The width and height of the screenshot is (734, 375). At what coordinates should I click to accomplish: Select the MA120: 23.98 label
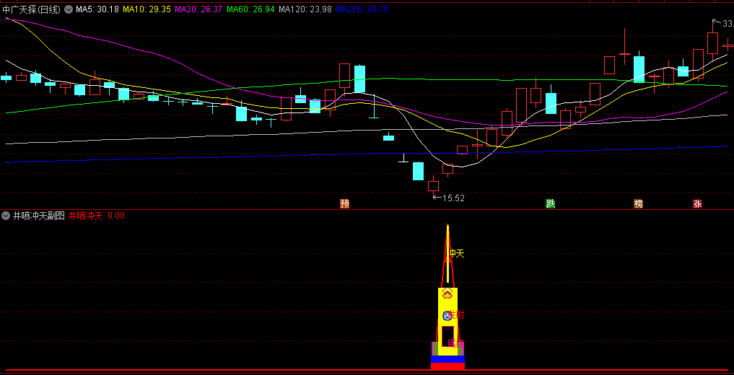(305, 9)
